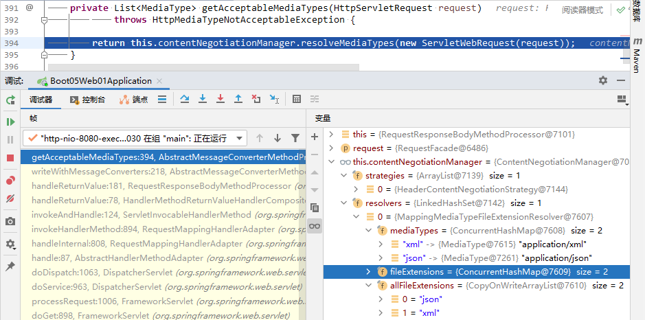
Task: Go to the next frame arrow
Action: tap(278, 138)
